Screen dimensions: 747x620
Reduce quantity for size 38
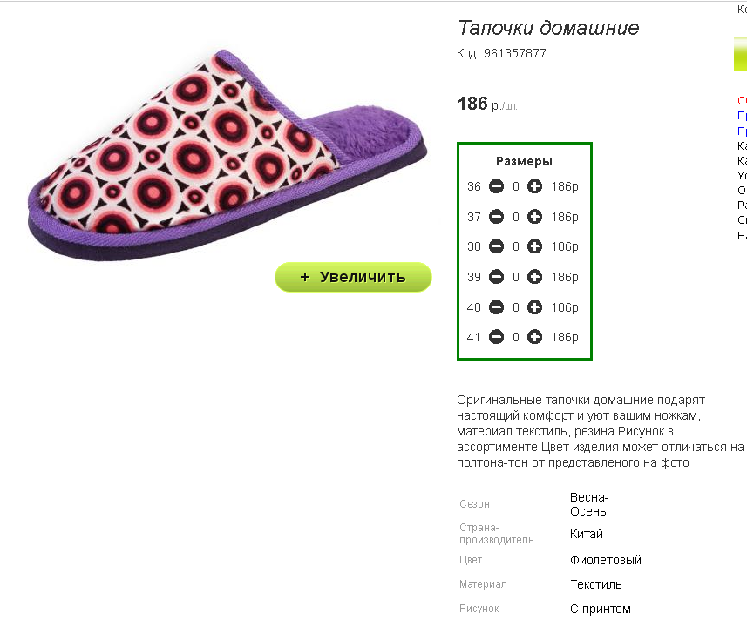pos(497,246)
